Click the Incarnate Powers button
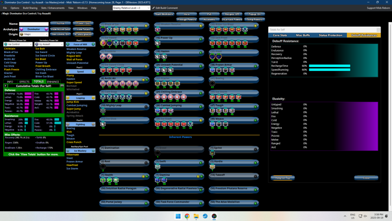 click(232, 19)
